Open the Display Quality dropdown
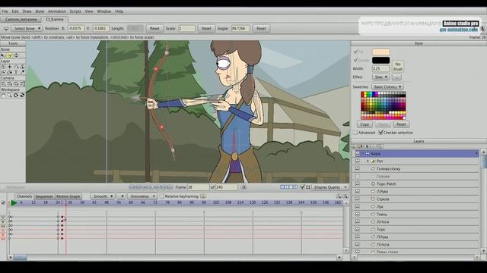 329,187
